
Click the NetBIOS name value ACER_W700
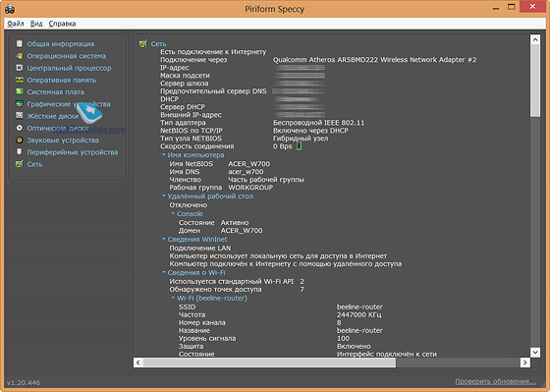[249, 163]
